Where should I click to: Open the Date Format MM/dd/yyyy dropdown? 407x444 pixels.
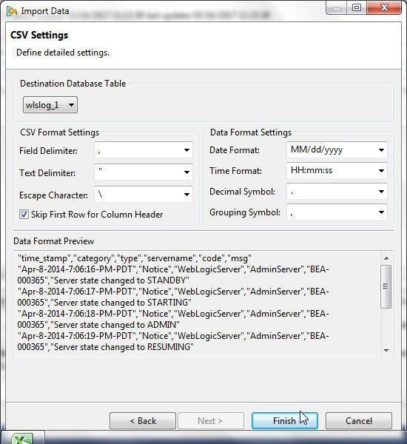337,149
